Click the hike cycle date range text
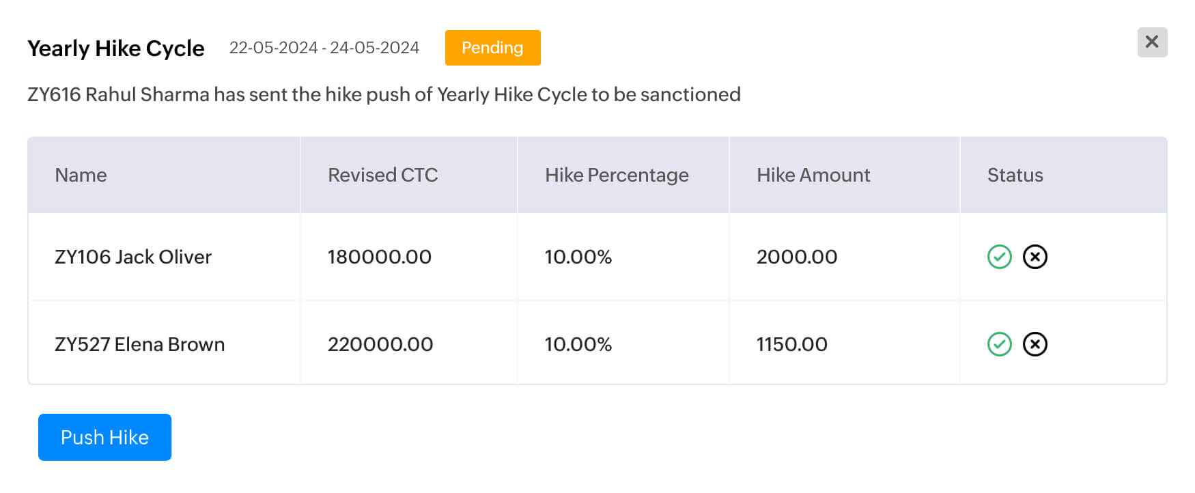 click(x=324, y=48)
